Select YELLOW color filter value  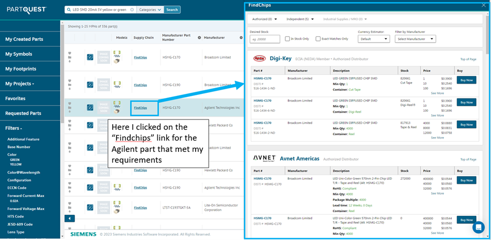click(15, 164)
